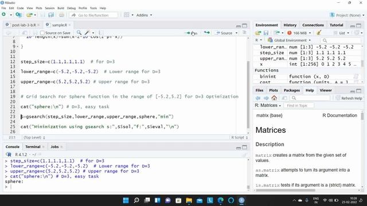Refresh the environment list icon
The image size is (367, 206).
point(357,33)
